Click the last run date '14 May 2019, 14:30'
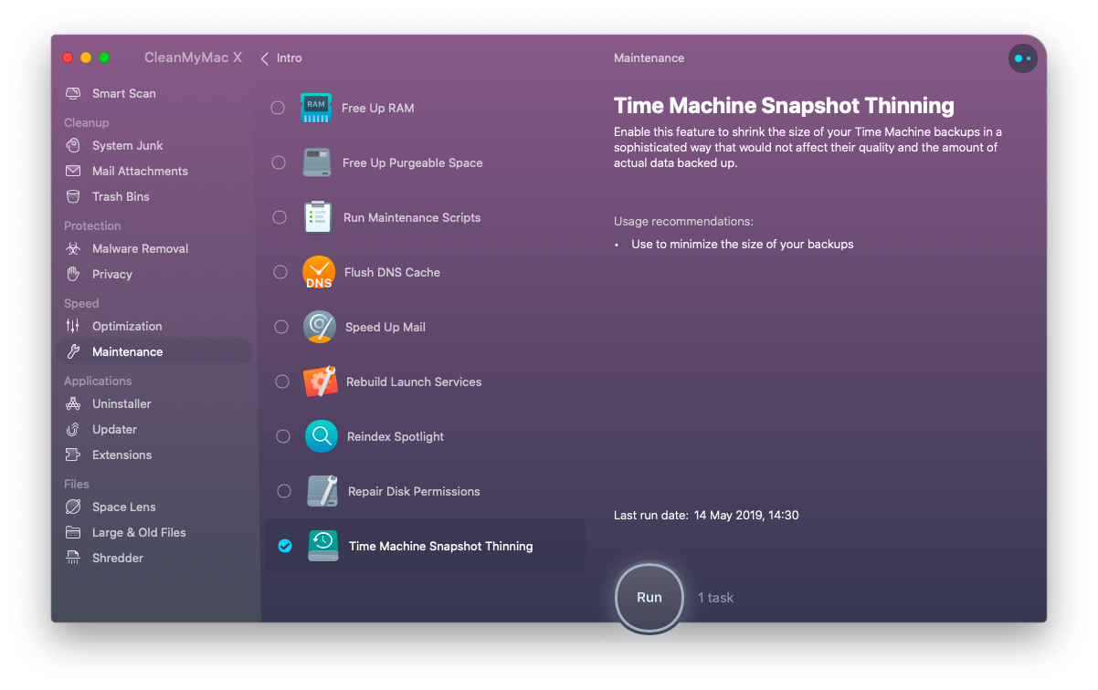 pos(746,516)
